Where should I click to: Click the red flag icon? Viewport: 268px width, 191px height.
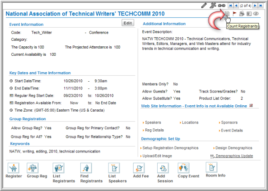[x=234, y=14]
